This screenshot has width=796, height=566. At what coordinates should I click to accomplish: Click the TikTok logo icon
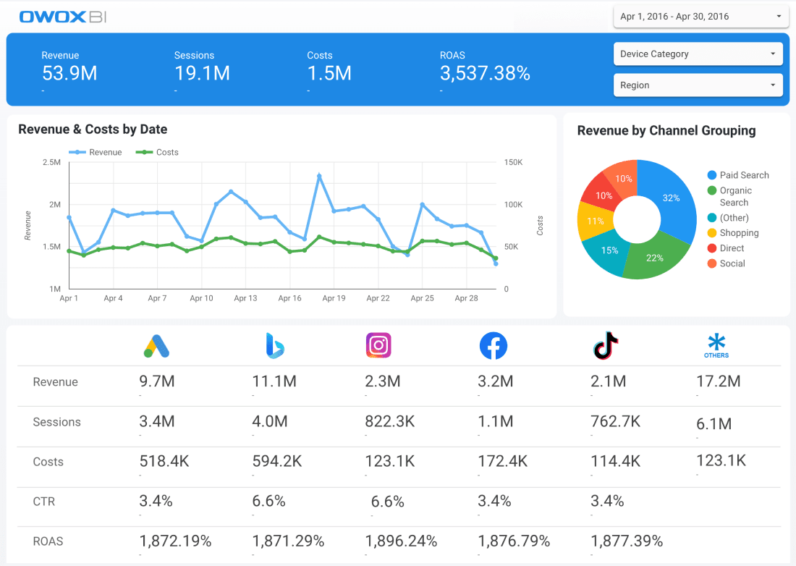606,345
